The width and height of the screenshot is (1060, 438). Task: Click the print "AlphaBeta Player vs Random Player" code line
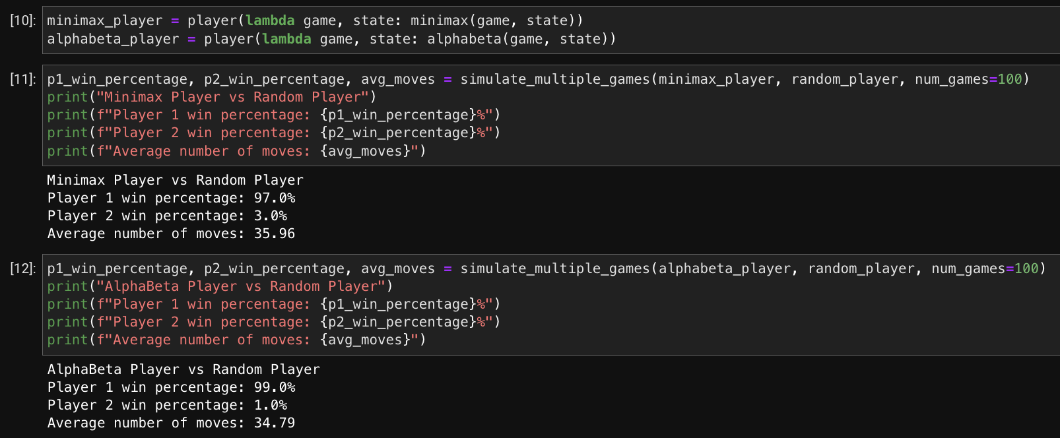(x=220, y=286)
